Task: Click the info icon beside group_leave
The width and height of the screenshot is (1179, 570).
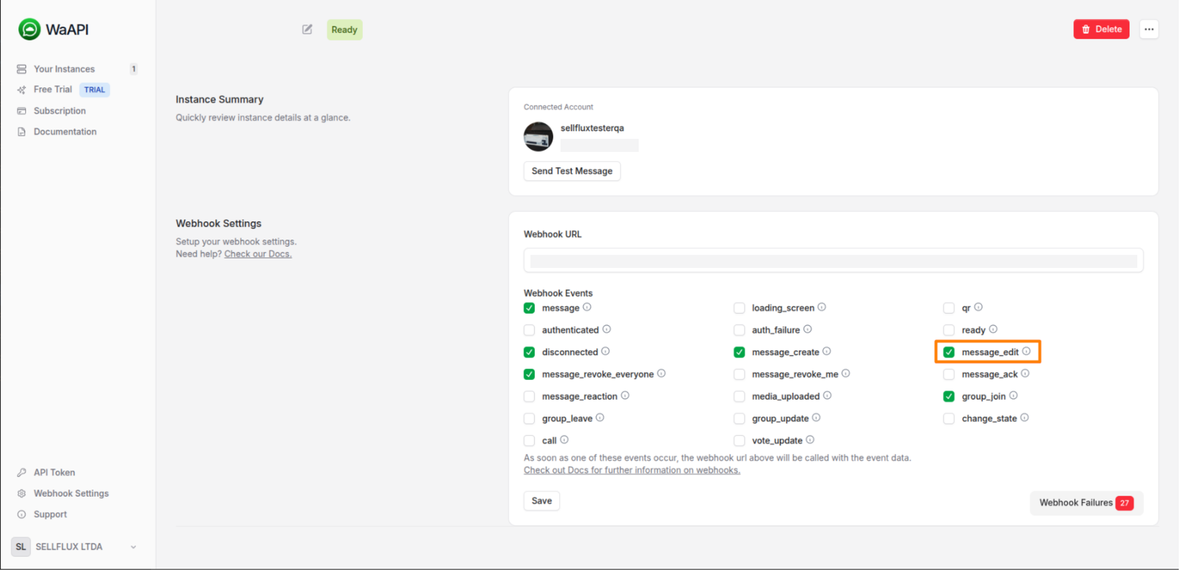Action: (x=600, y=417)
